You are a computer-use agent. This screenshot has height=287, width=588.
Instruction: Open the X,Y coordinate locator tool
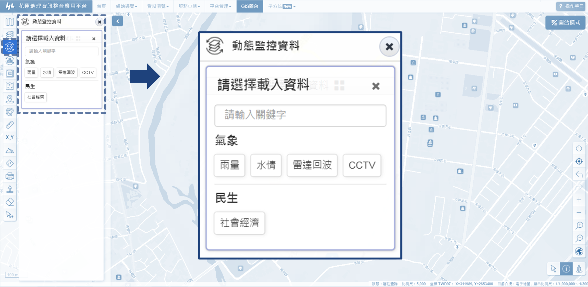[x=10, y=138]
